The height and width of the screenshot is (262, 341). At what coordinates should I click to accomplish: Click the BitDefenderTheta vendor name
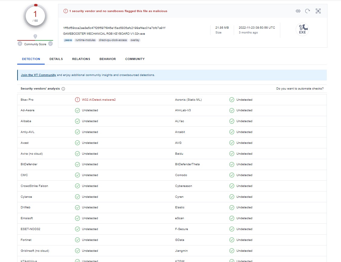coord(187,164)
